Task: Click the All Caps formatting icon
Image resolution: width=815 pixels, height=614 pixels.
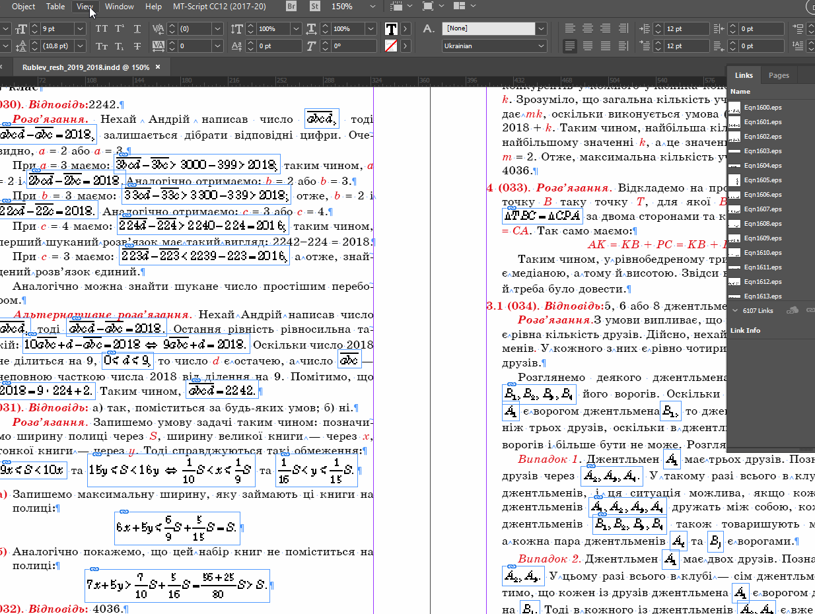Action: (x=101, y=29)
